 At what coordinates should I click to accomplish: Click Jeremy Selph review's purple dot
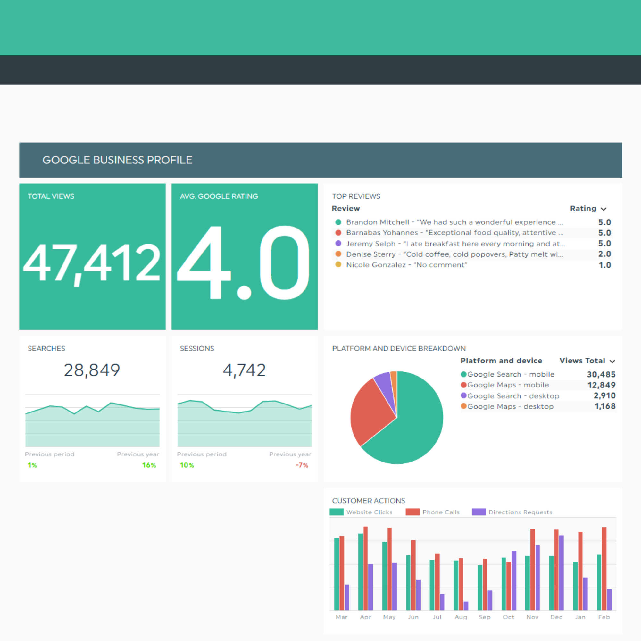click(338, 243)
